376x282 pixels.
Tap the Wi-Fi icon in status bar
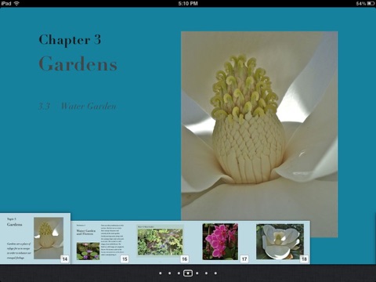point(16,3)
